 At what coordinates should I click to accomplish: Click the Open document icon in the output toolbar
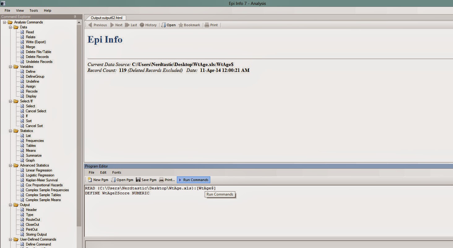tap(164, 25)
